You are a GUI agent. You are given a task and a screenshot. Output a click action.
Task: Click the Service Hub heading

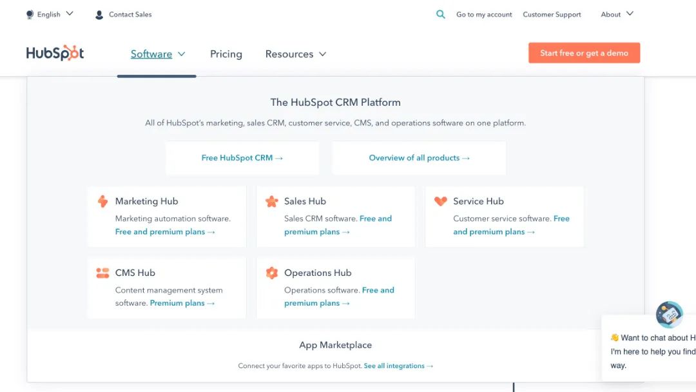pyautogui.click(x=478, y=201)
